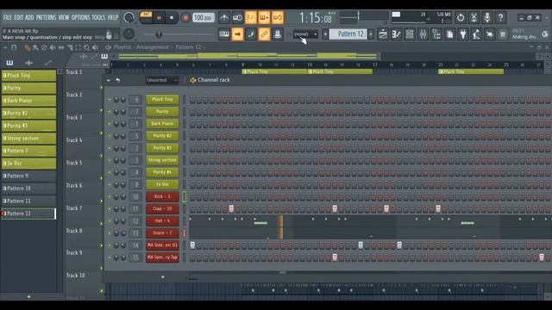Go to next pattern with plus stepper

tap(371, 34)
